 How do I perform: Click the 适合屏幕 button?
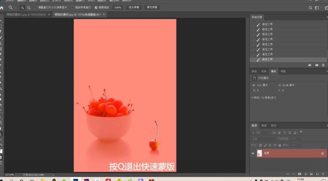coord(134,7)
